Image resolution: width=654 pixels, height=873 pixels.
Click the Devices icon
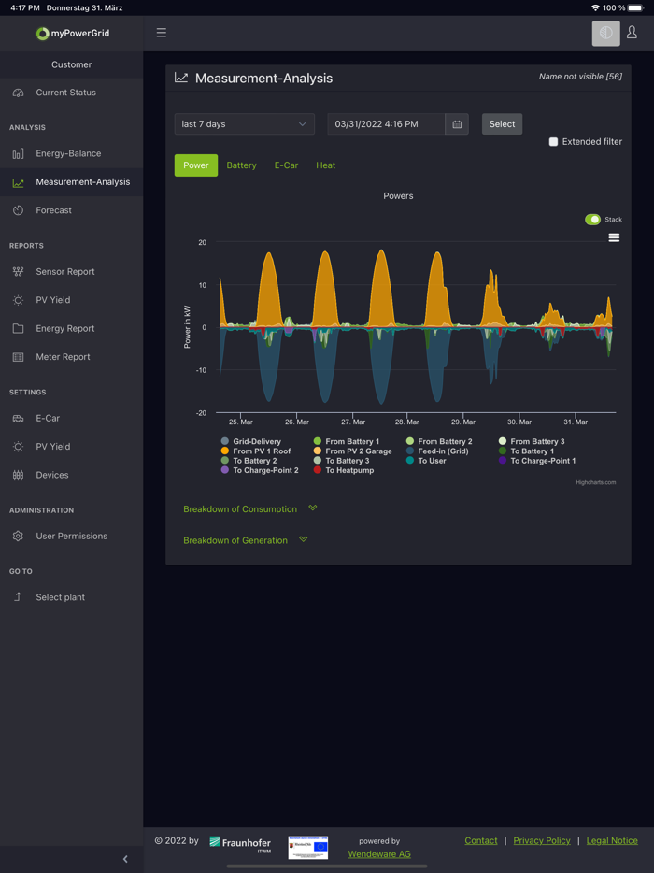coord(19,475)
